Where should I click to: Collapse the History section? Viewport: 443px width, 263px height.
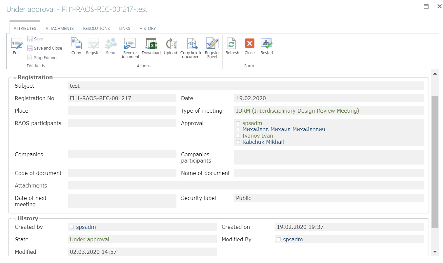15,219
